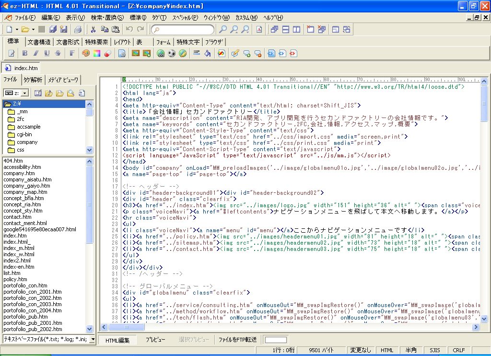Image resolution: width=491 pixels, height=356 pixels.
Task: Click the folder tree scroll down arrow
Action: click(90, 150)
